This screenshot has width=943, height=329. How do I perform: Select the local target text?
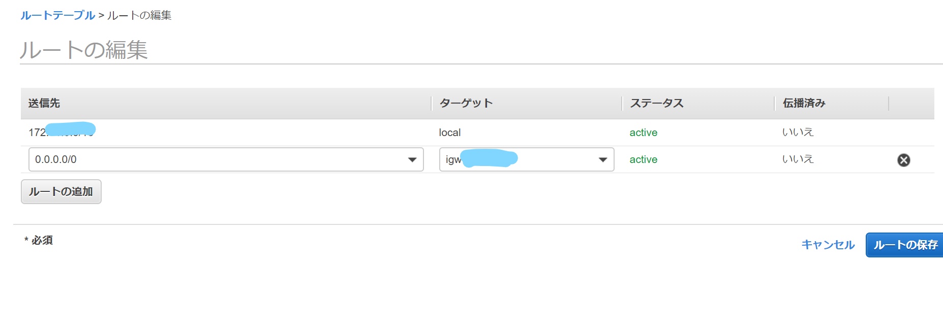450,133
